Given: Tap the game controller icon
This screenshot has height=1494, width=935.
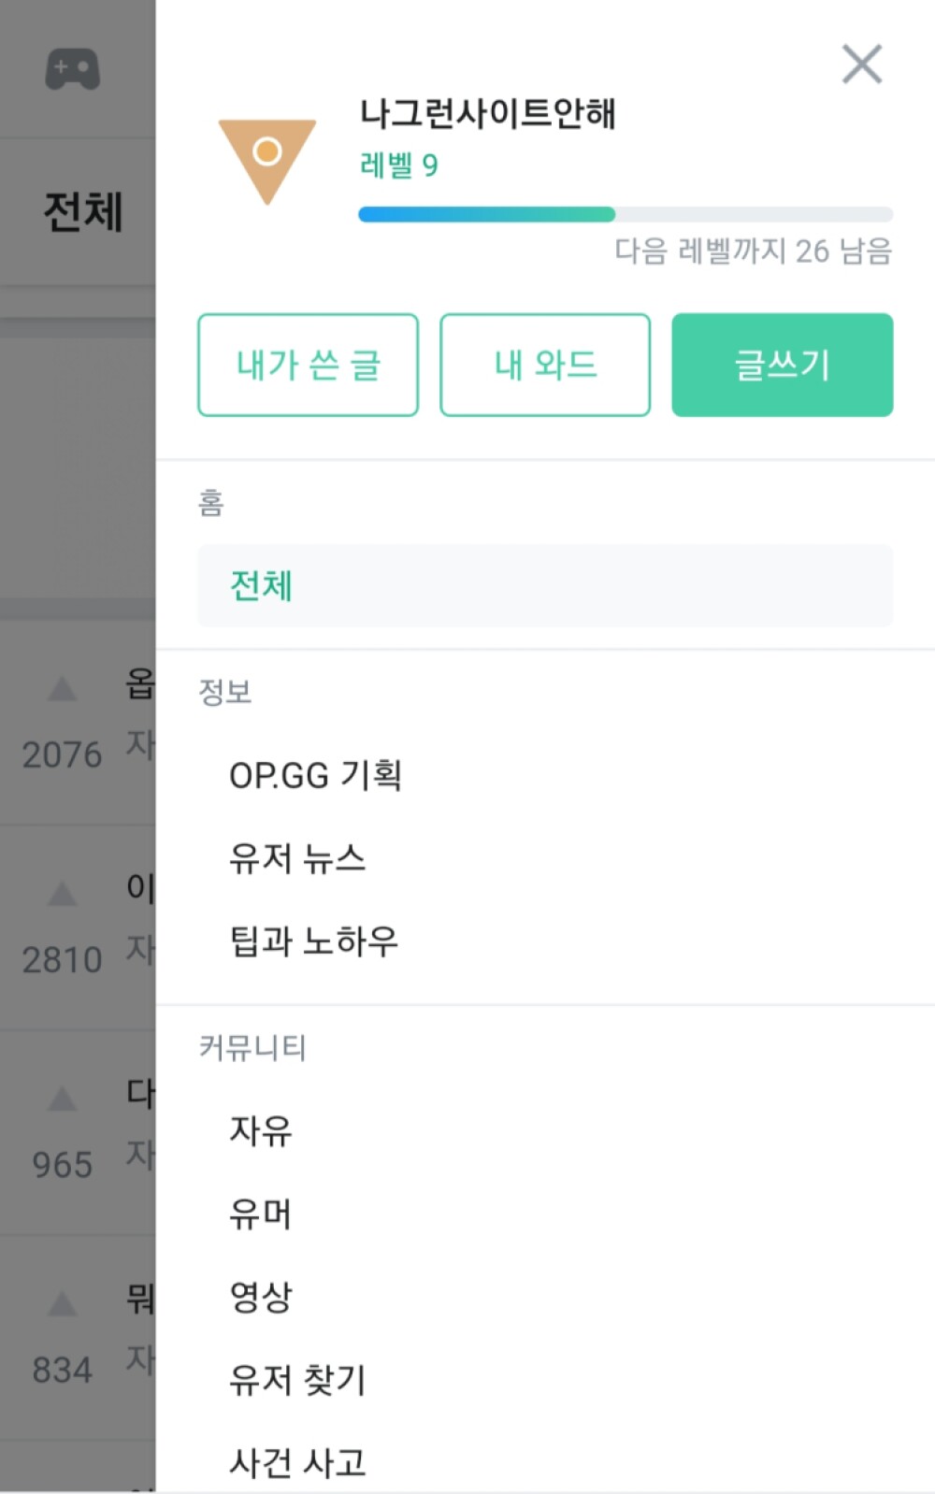Looking at the screenshot, I should 73,69.
